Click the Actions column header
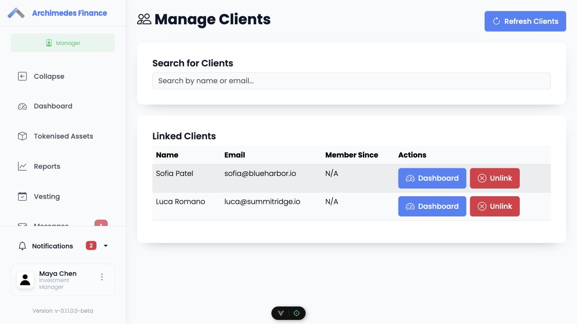 412,155
